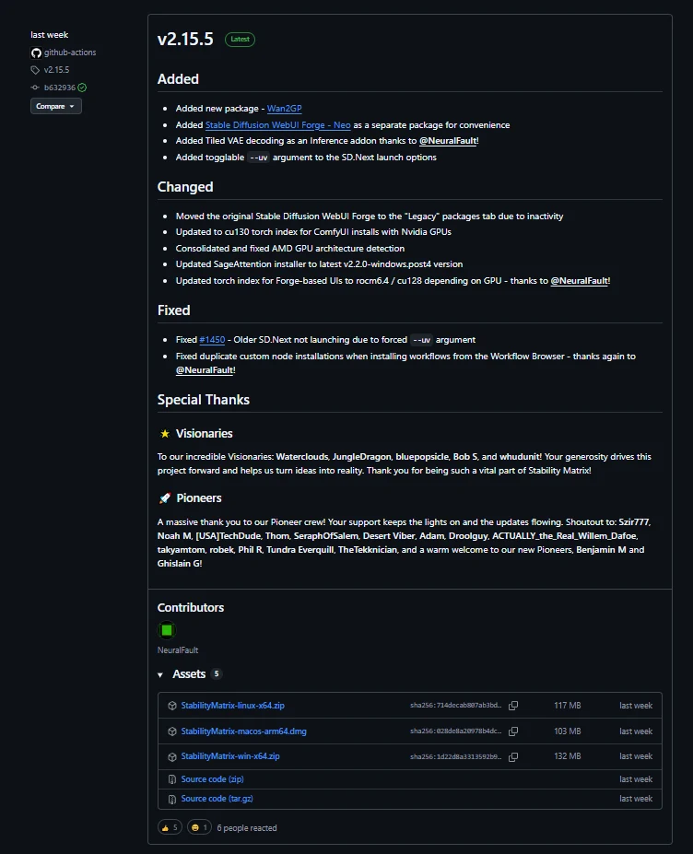Open Stable Diffusion WebUI Forge - Neo link
The height and width of the screenshot is (854, 693).
tap(278, 124)
